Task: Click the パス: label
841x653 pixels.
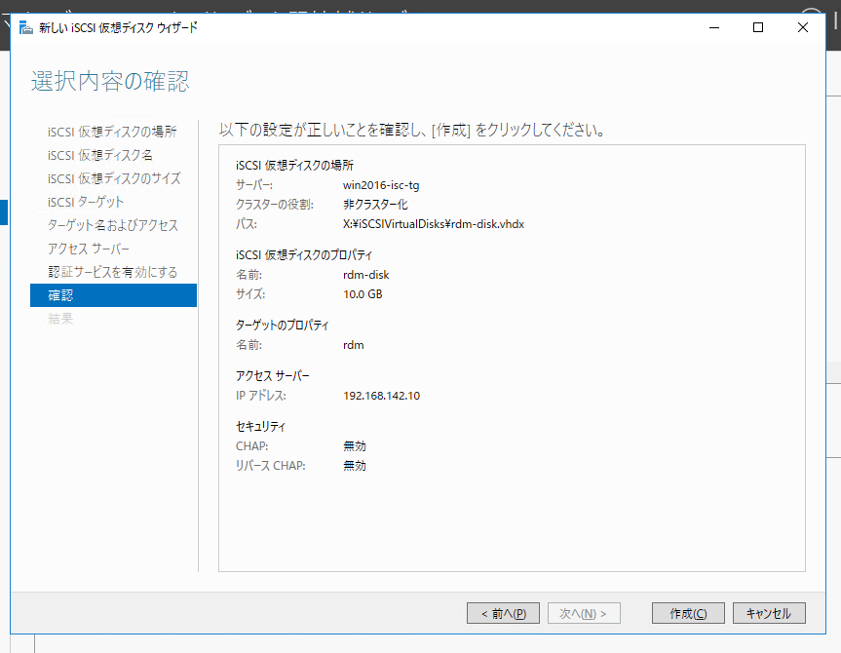Action: [247, 224]
